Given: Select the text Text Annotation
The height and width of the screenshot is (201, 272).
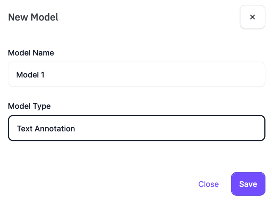Looking at the screenshot, I should point(46,129).
